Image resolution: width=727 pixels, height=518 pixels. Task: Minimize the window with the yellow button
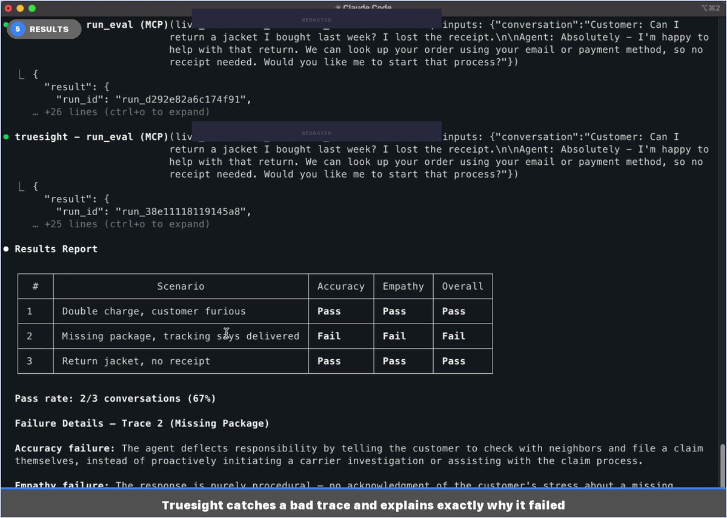[x=20, y=8]
